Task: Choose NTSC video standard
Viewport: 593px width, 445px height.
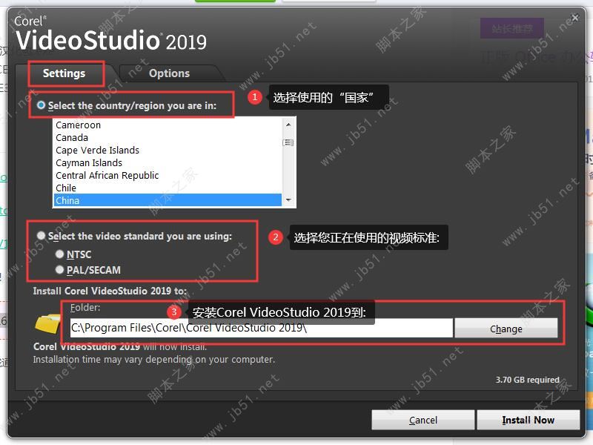Action: click(59, 254)
